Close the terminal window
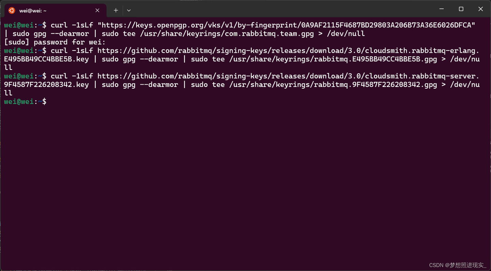Screen dimensions: 491x271 coord(480,9)
